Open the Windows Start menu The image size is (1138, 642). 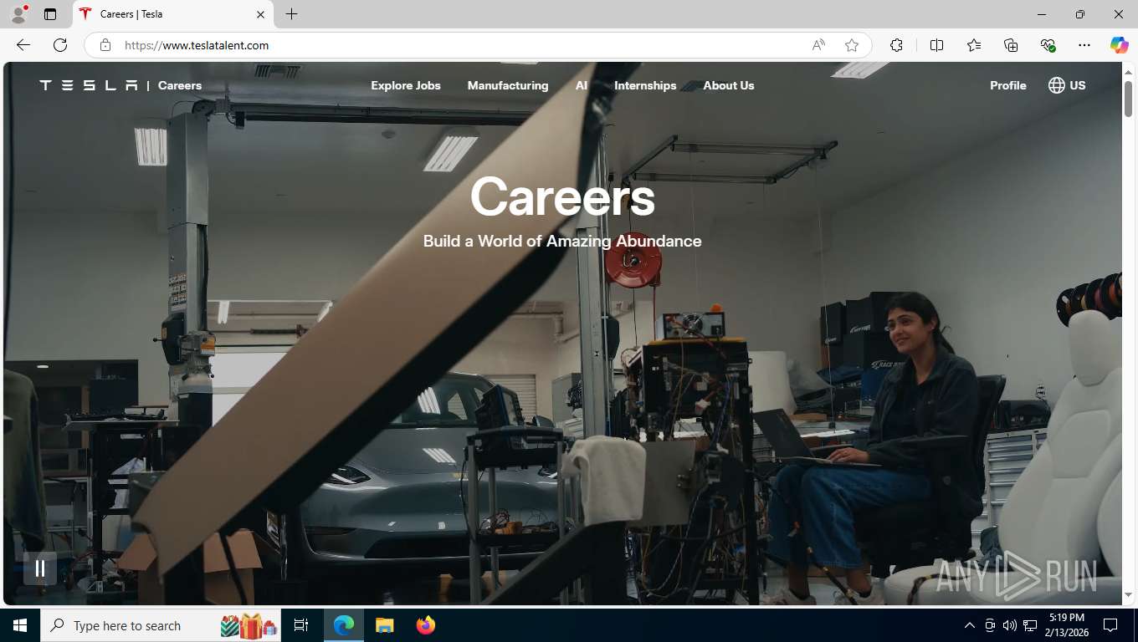click(x=20, y=625)
